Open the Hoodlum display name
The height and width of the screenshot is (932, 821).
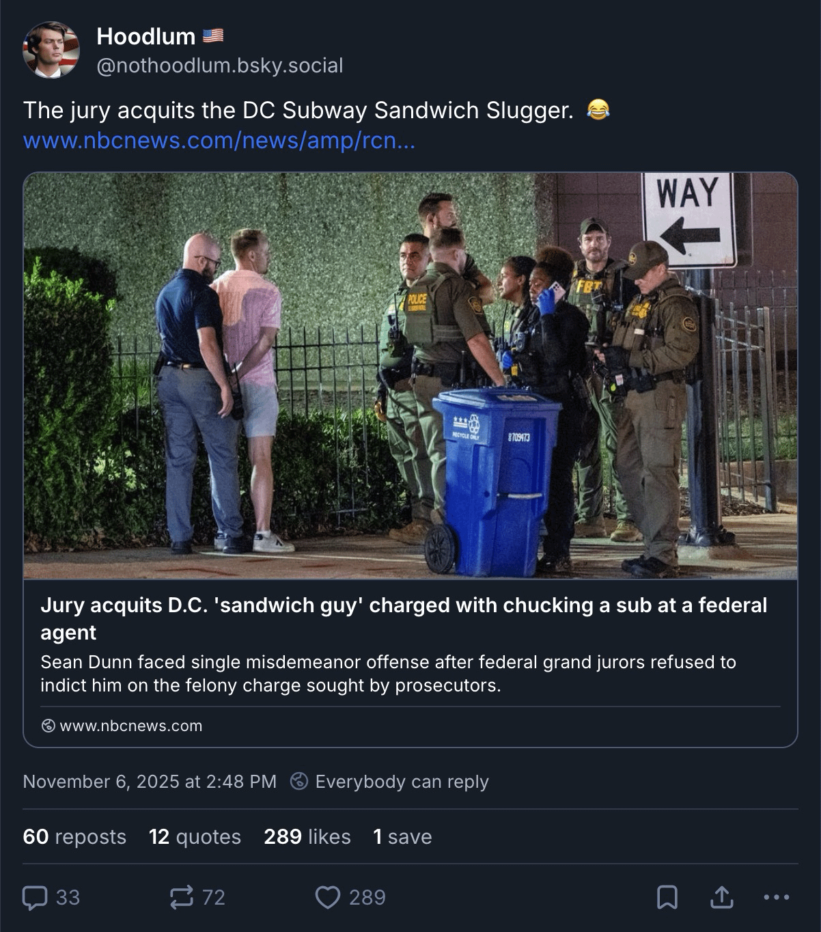coord(145,36)
